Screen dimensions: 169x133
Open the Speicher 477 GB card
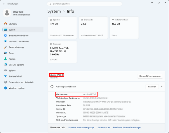coord(62,28)
